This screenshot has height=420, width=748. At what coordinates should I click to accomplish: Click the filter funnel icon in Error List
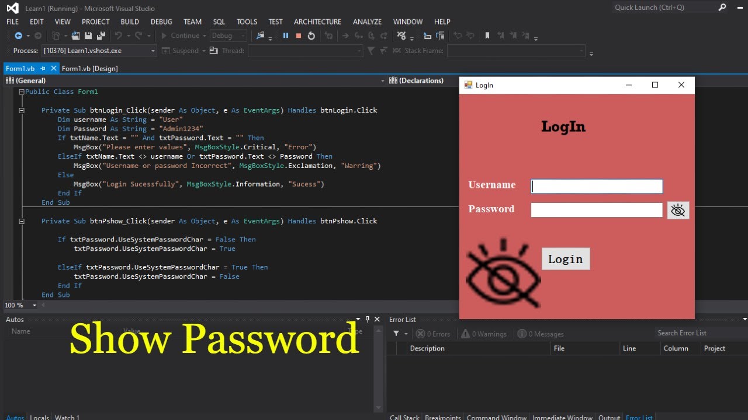click(x=396, y=334)
